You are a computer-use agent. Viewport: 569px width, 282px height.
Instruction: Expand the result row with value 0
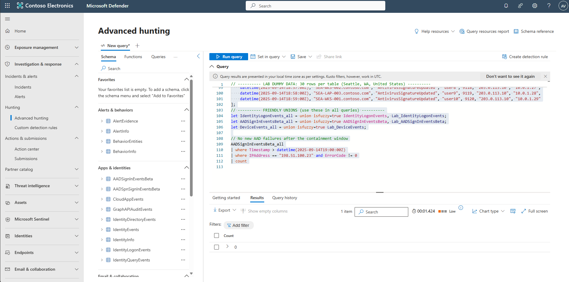(227, 246)
